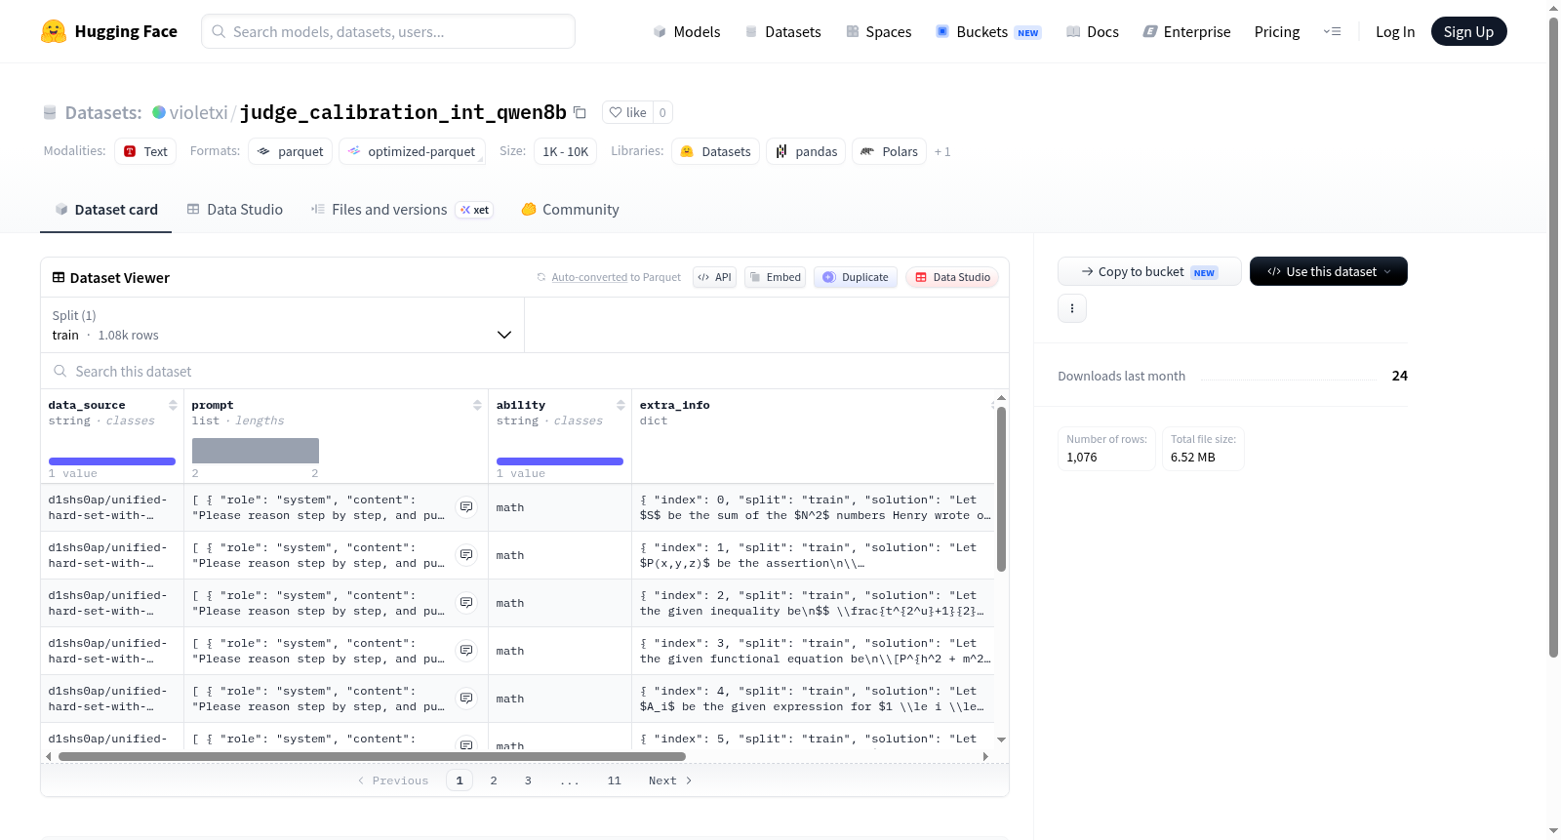This screenshot has width=1561, height=840.
Task: Go to page 2 of the table
Action: coord(494,780)
